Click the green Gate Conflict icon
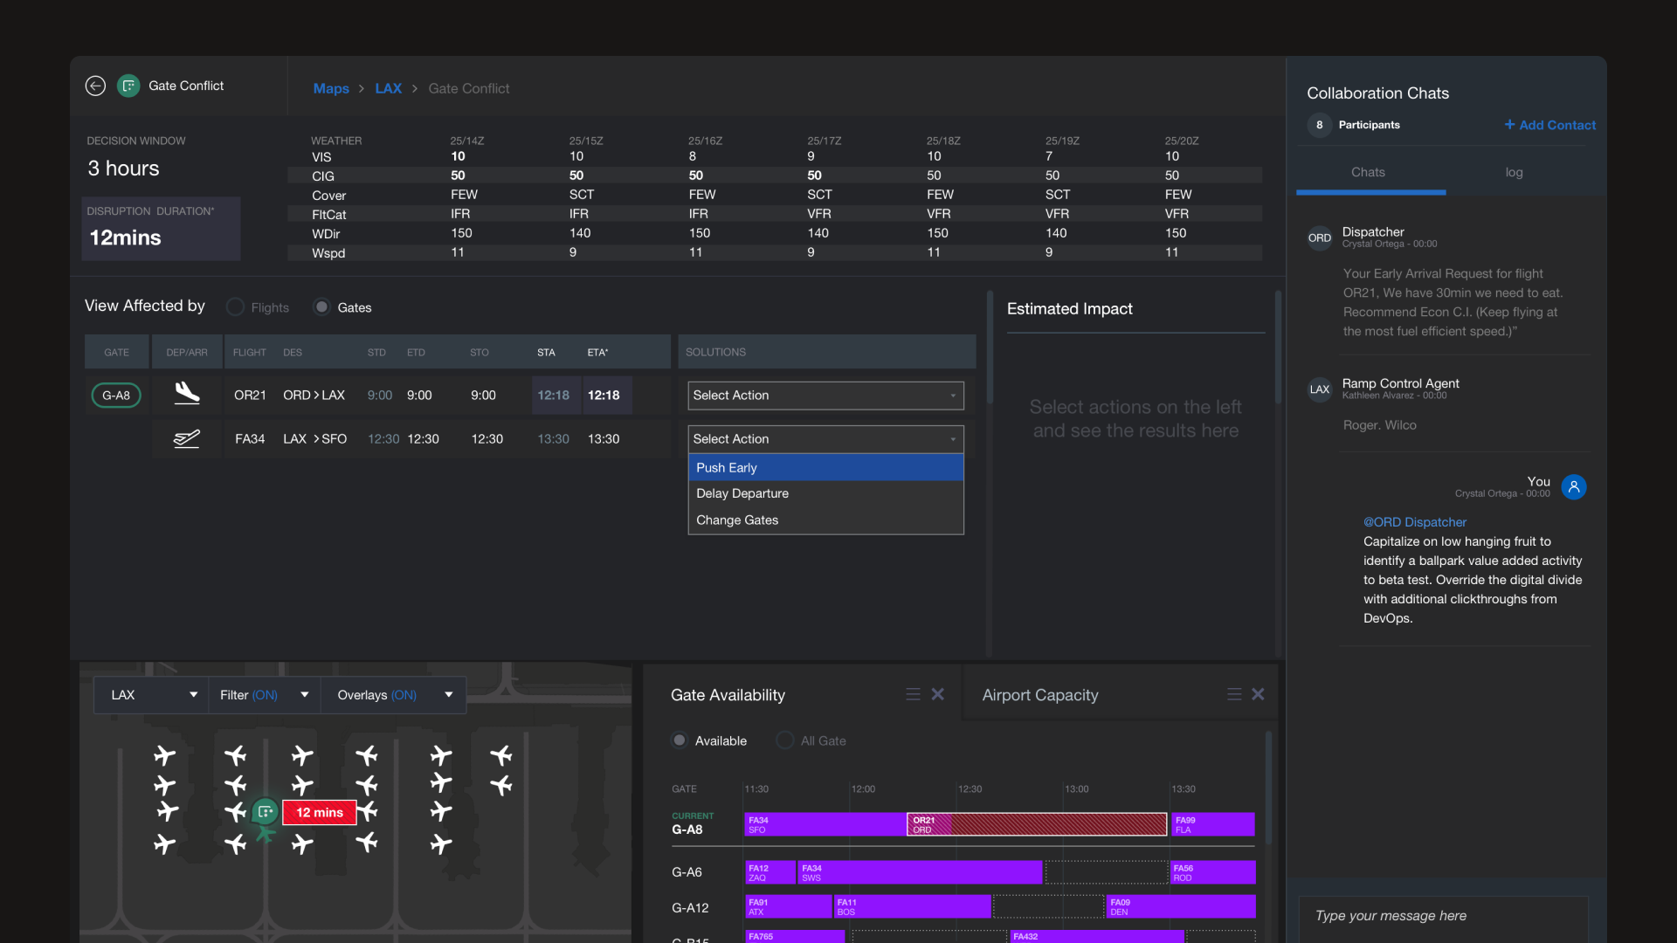Screen dimensions: 1677x943 tap(128, 86)
